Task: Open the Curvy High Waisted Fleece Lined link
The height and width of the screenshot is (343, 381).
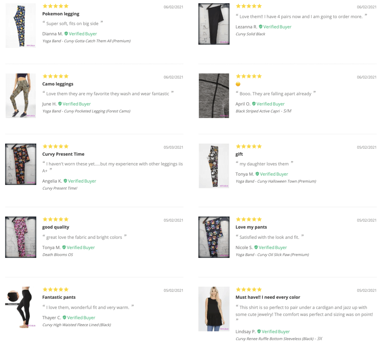Action: (x=77, y=325)
